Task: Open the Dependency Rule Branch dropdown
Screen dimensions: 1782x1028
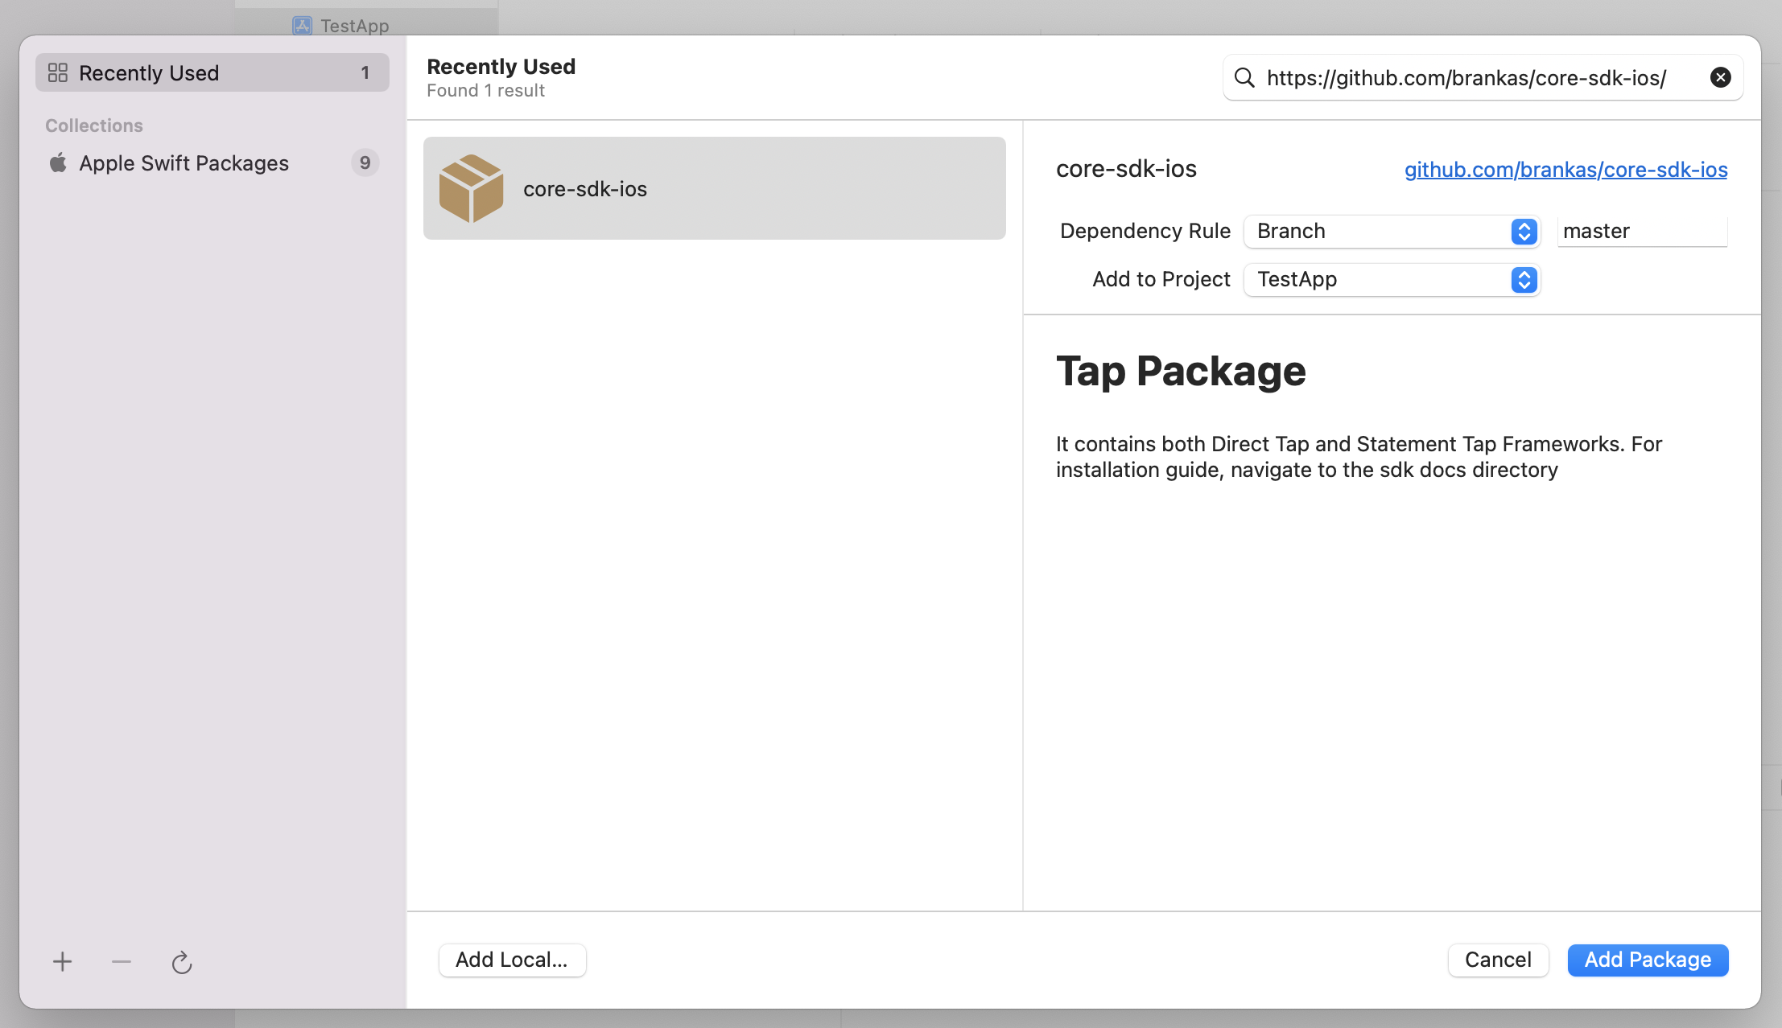Action: click(1391, 231)
